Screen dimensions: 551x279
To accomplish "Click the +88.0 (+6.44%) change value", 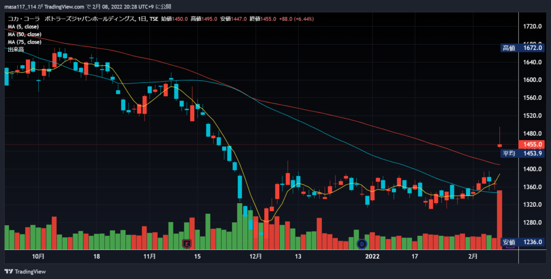I will [x=296, y=19].
